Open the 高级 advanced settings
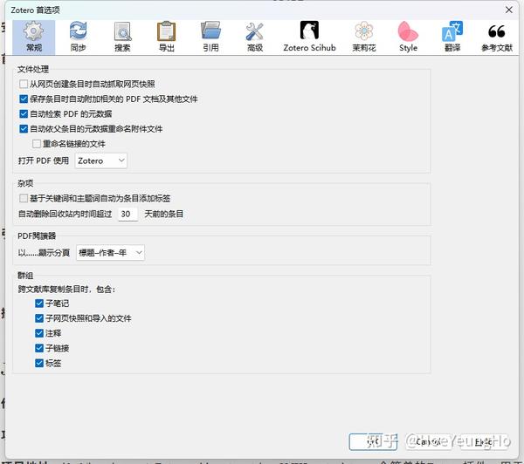The image size is (524, 464). click(255, 37)
